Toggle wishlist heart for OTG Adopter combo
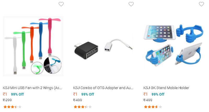The image size is (209, 112). coord(131,4)
